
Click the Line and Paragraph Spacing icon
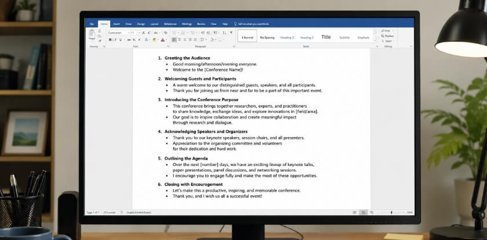(202, 40)
